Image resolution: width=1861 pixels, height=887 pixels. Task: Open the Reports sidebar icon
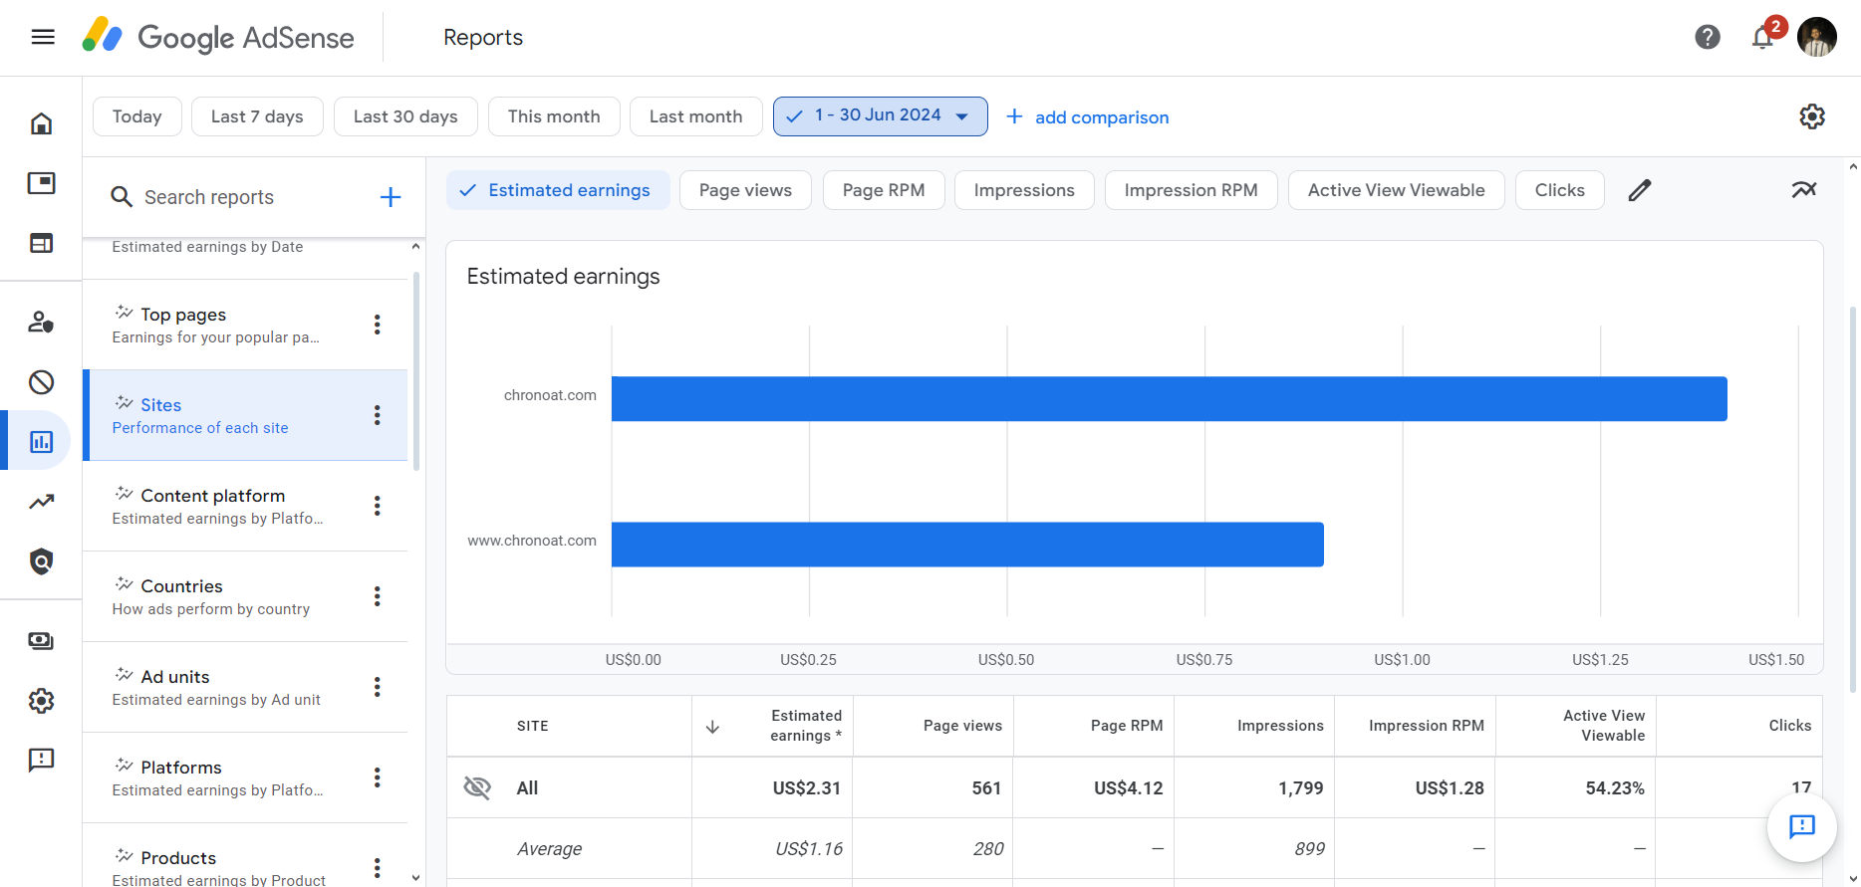tap(41, 441)
